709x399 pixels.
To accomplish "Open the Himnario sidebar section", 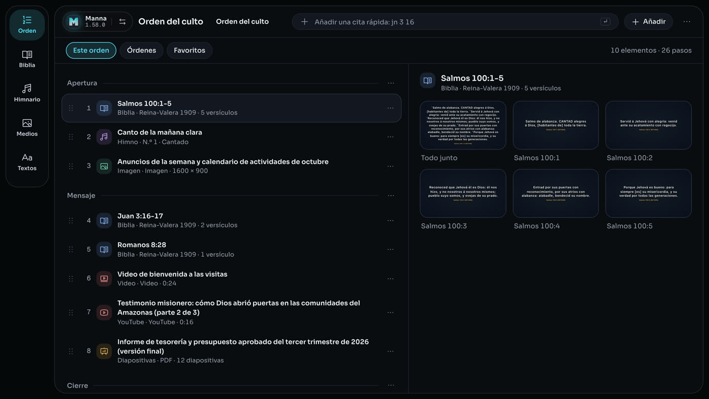I will coord(27,93).
